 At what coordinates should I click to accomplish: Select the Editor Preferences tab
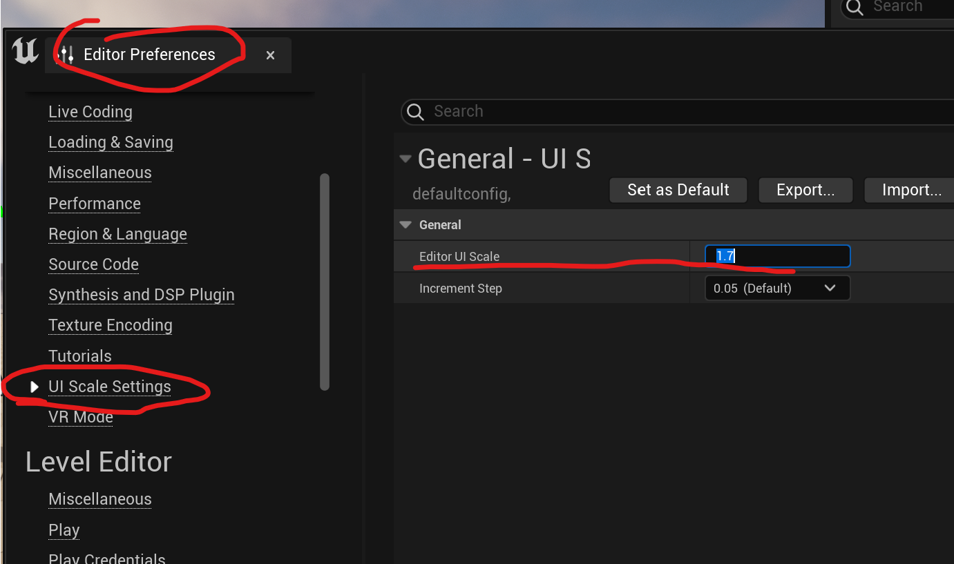[149, 55]
